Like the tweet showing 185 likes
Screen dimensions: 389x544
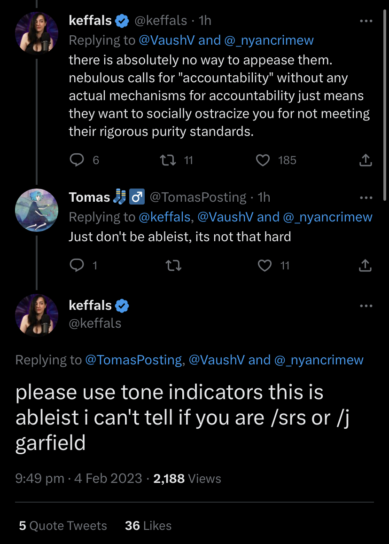click(x=263, y=160)
